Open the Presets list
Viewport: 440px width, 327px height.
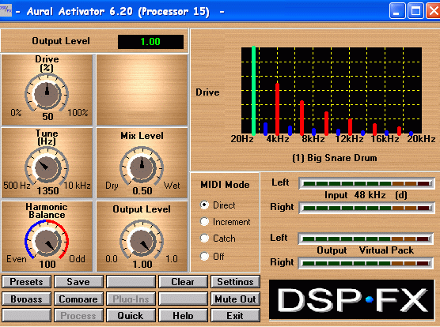click(26, 282)
